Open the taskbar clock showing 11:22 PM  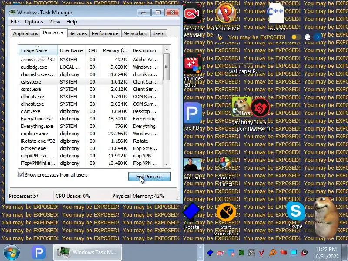pyautogui.click(x=326, y=253)
